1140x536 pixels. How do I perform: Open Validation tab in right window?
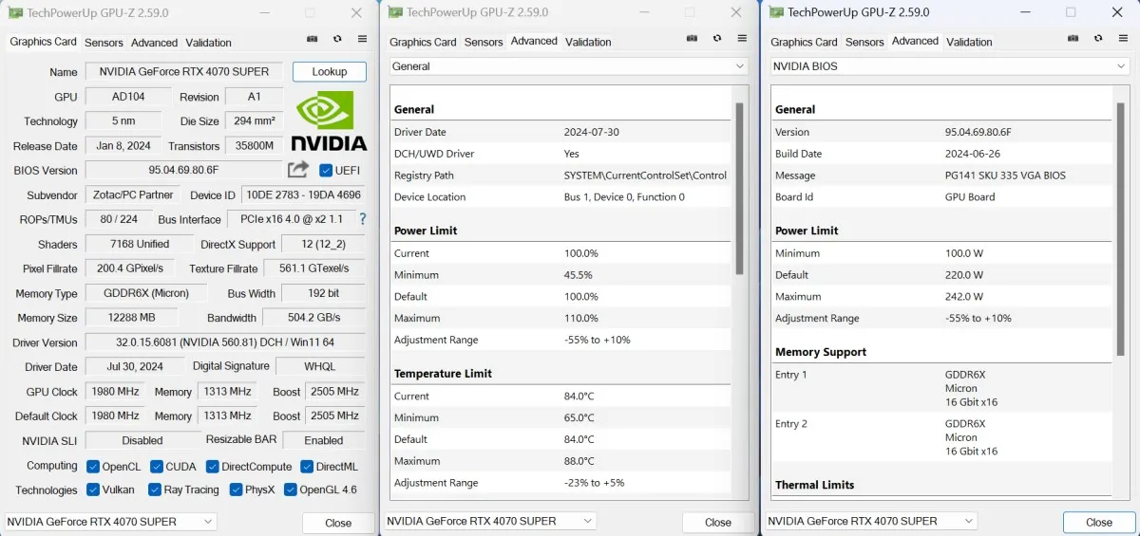(x=969, y=42)
